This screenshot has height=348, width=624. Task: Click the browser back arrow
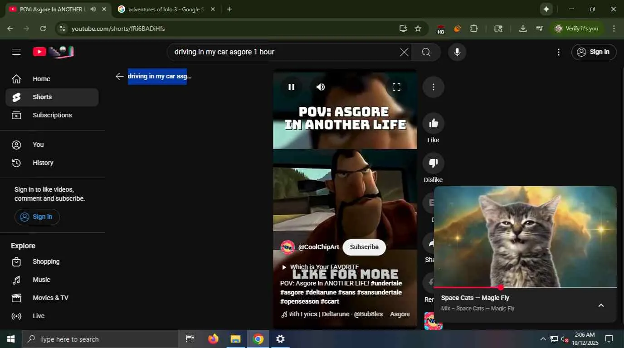click(10, 29)
